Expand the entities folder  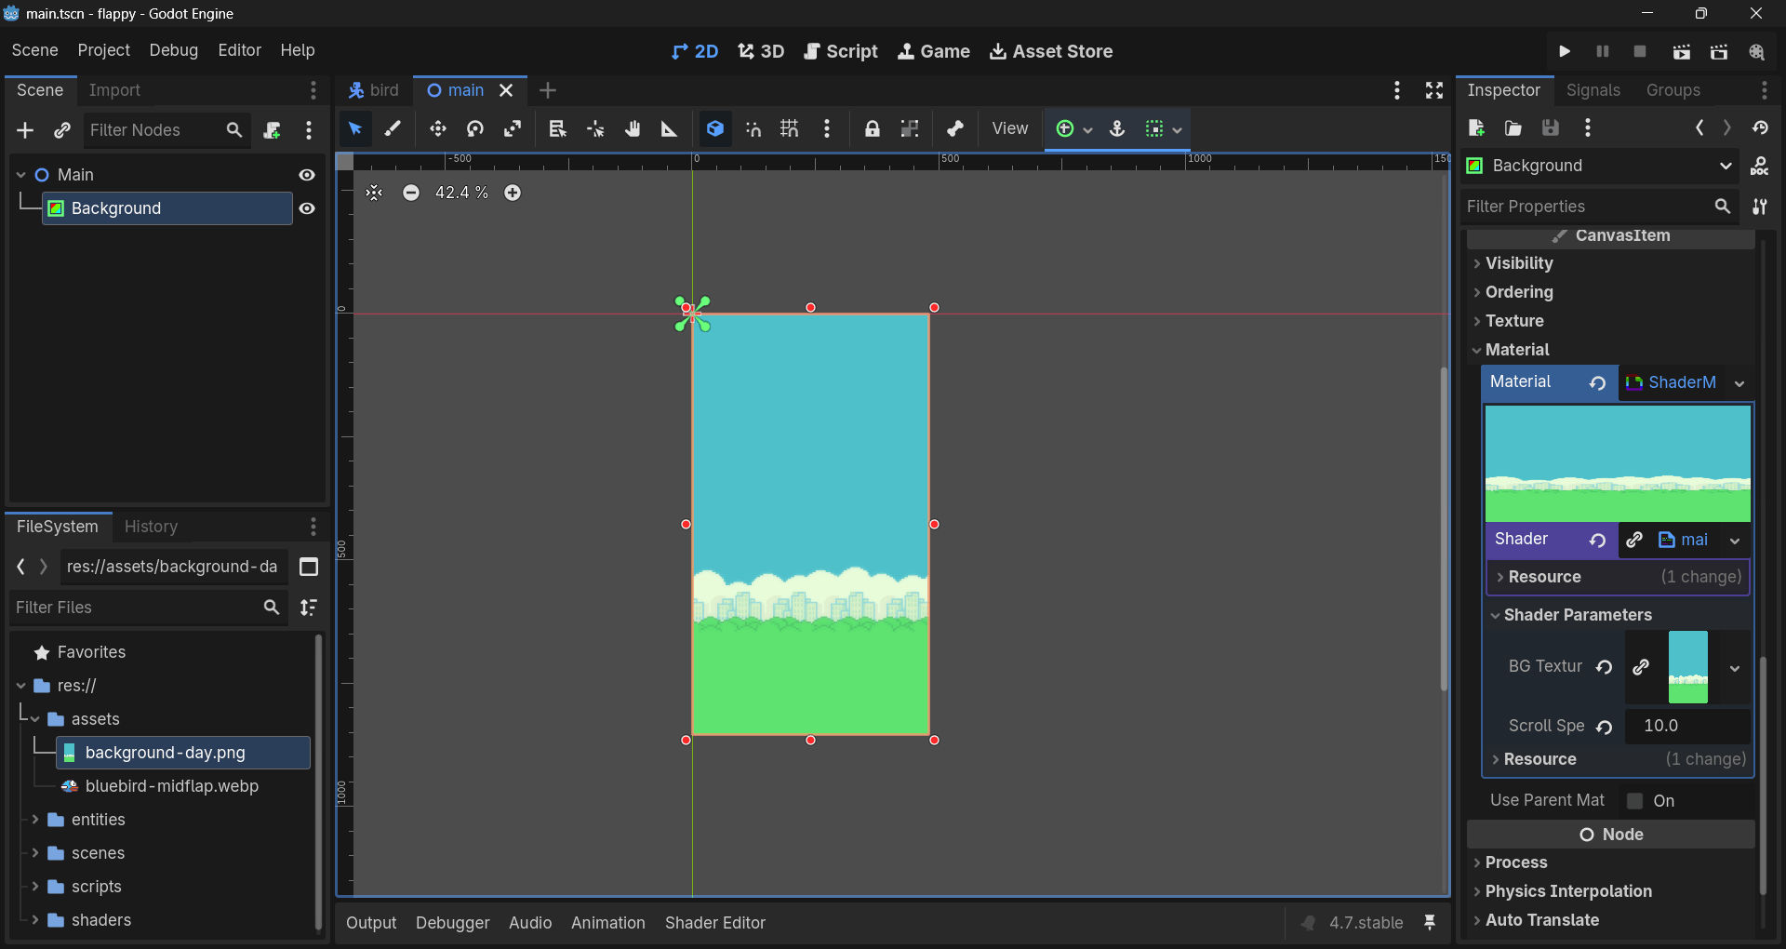point(34,820)
